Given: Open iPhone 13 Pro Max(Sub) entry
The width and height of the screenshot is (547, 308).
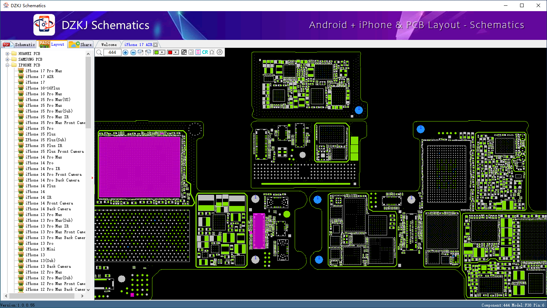Looking at the screenshot, I should point(49,220).
